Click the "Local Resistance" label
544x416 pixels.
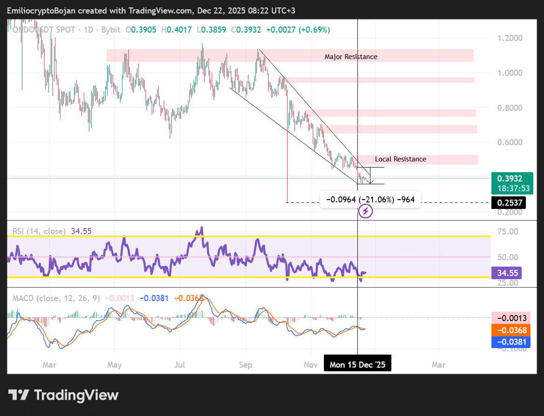click(x=400, y=159)
